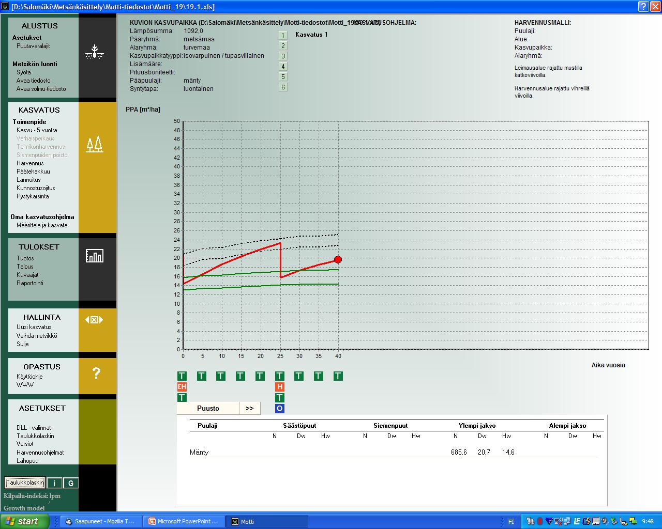Select the red end-point marker on the chart
This screenshot has width=662, height=529.
pyautogui.click(x=338, y=259)
